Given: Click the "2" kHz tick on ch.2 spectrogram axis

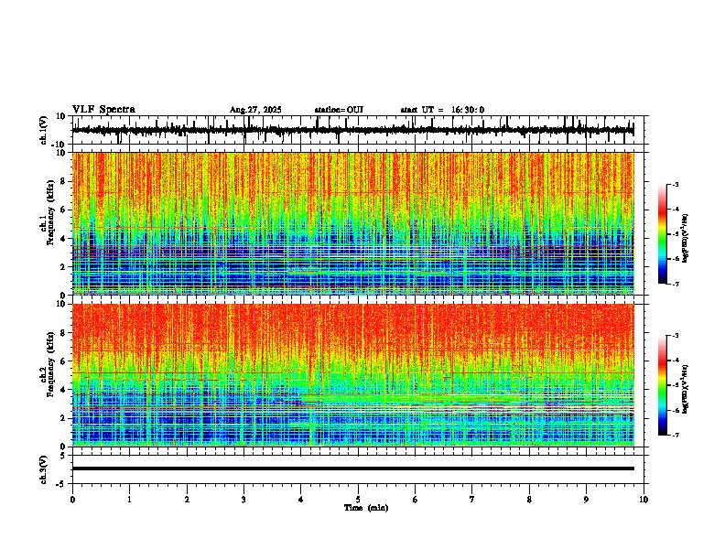Looking at the screenshot, I should click(63, 418).
